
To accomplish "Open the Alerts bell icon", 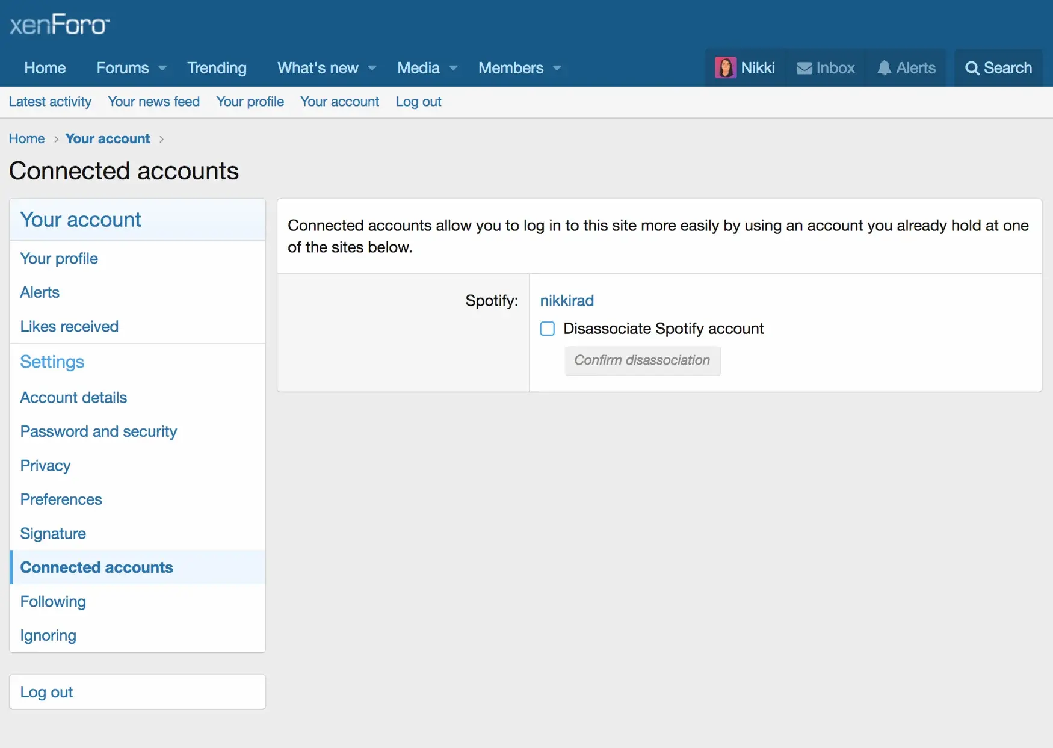I will pos(884,68).
